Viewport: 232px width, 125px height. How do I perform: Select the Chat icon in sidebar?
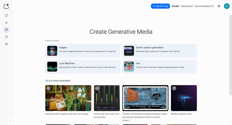click(6, 16)
